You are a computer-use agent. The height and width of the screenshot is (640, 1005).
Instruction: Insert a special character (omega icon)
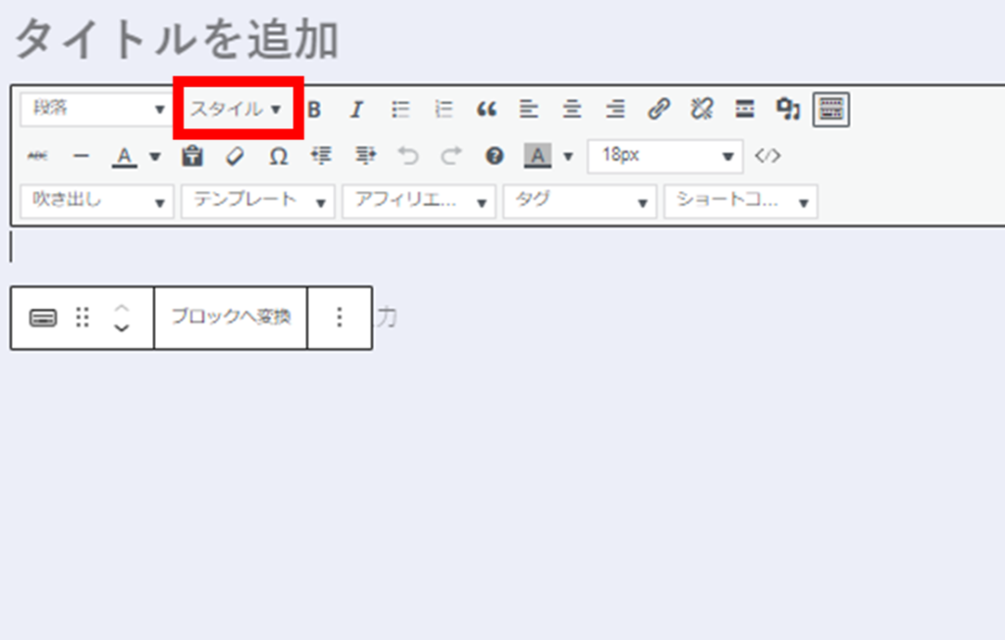click(x=279, y=156)
